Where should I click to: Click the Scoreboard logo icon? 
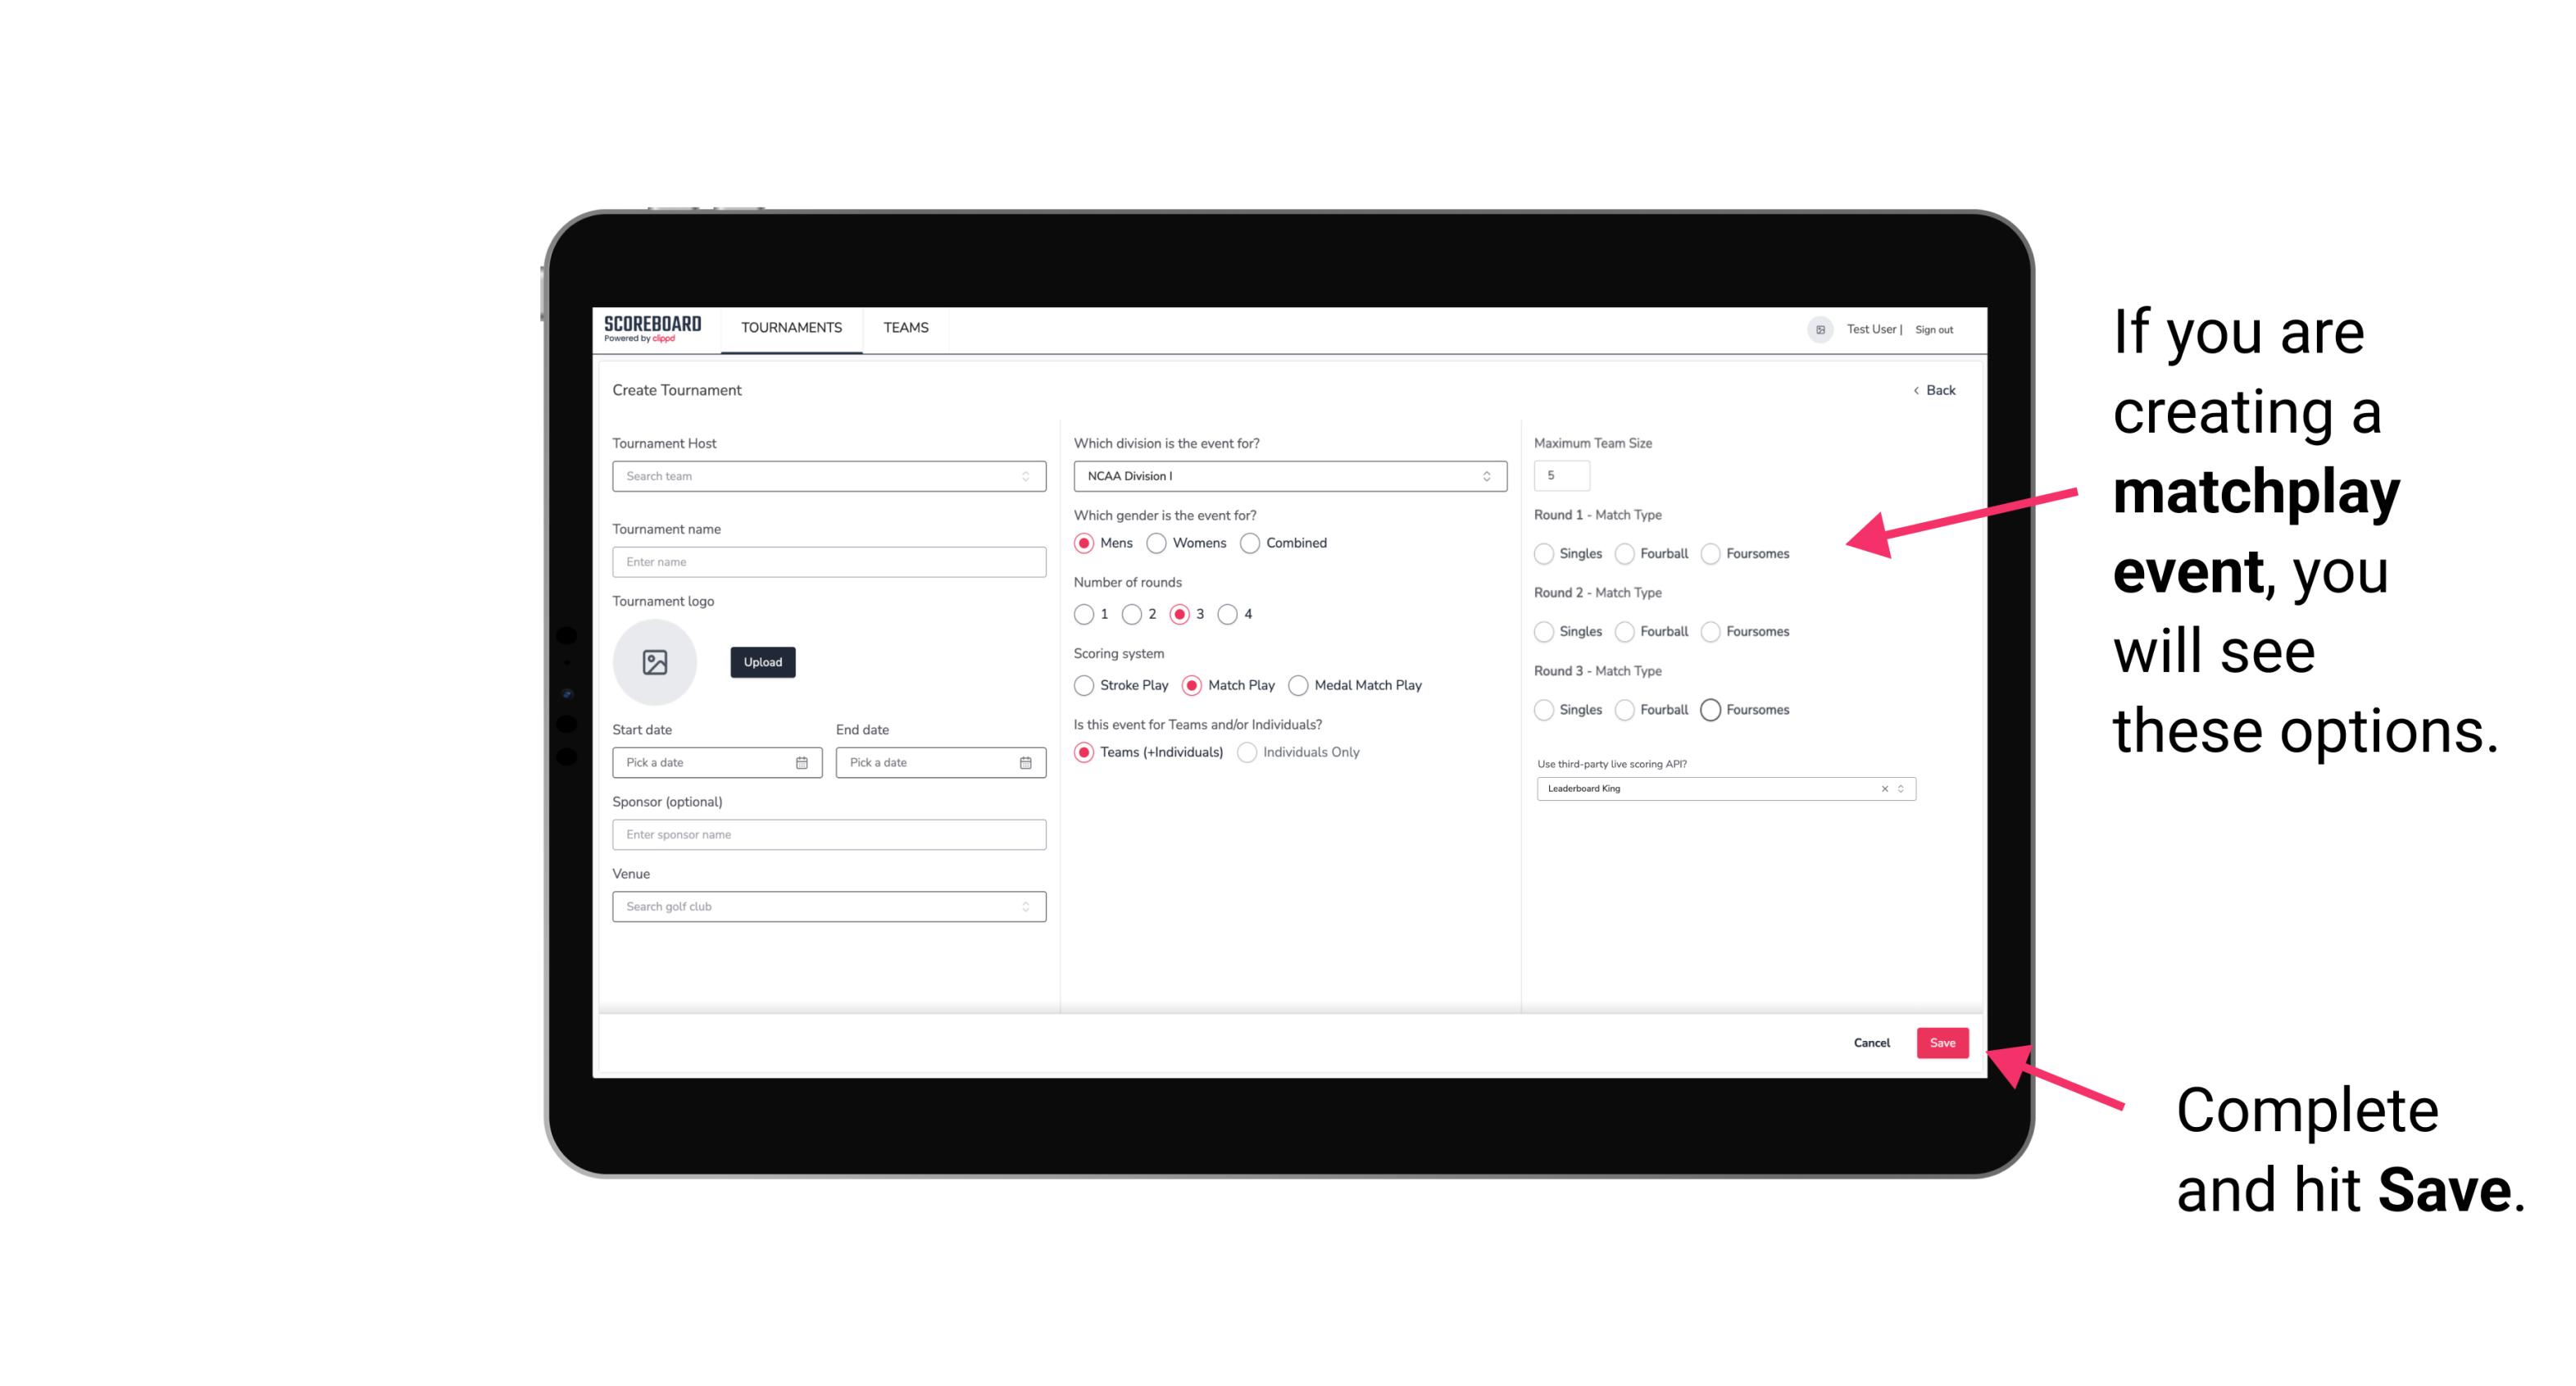(x=653, y=326)
